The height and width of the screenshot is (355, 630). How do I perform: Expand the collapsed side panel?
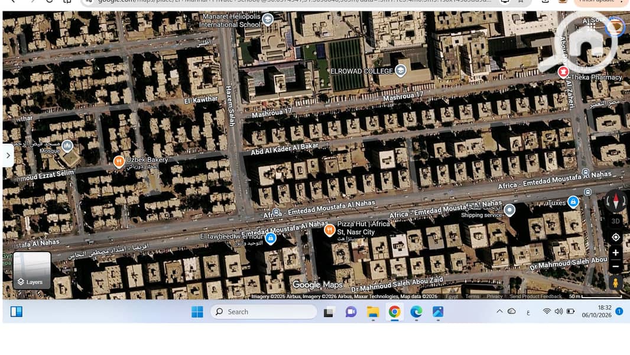(8, 155)
